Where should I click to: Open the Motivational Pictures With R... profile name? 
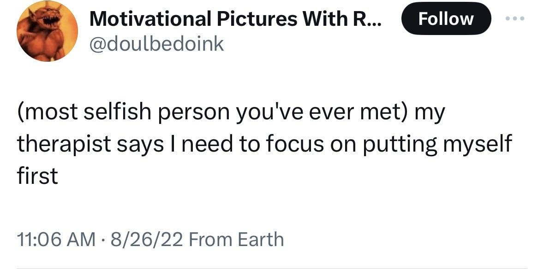pyautogui.click(x=236, y=19)
